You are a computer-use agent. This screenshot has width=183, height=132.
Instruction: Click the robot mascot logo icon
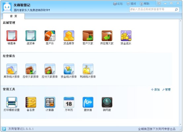7,7
